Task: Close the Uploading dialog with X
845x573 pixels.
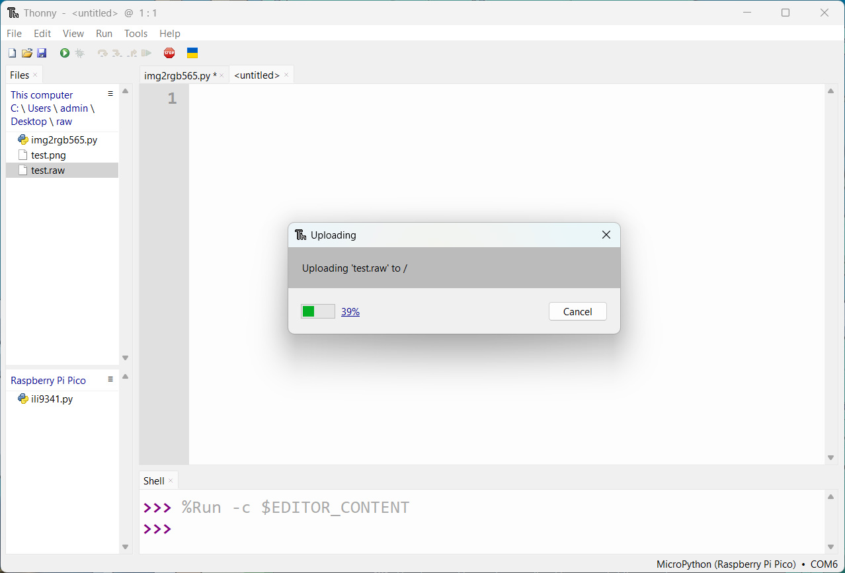Action: pyautogui.click(x=606, y=235)
